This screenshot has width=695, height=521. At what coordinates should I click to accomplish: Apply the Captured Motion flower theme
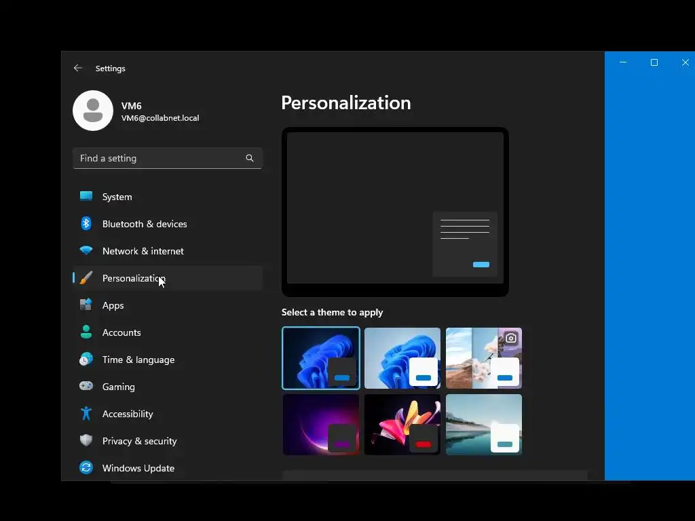pyautogui.click(x=402, y=425)
